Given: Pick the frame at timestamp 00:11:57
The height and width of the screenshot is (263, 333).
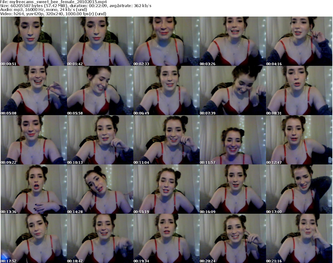Looking at the screenshot, I should pyautogui.click(x=233, y=140).
